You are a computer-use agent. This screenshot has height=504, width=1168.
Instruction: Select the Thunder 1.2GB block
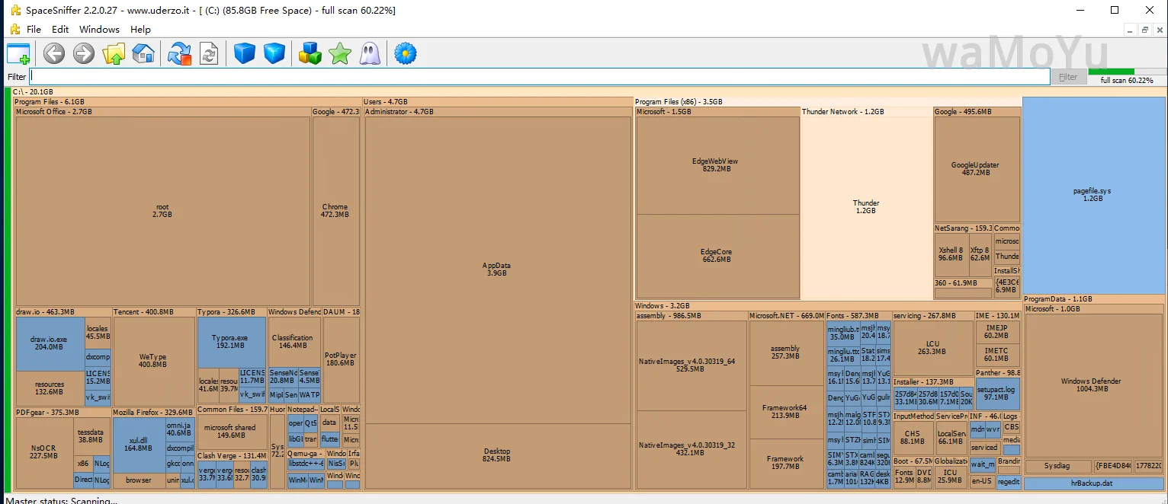tap(866, 207)
